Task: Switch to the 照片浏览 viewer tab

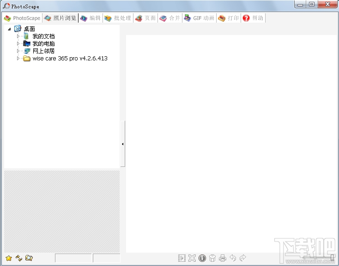Action: [x=61, y=18]
